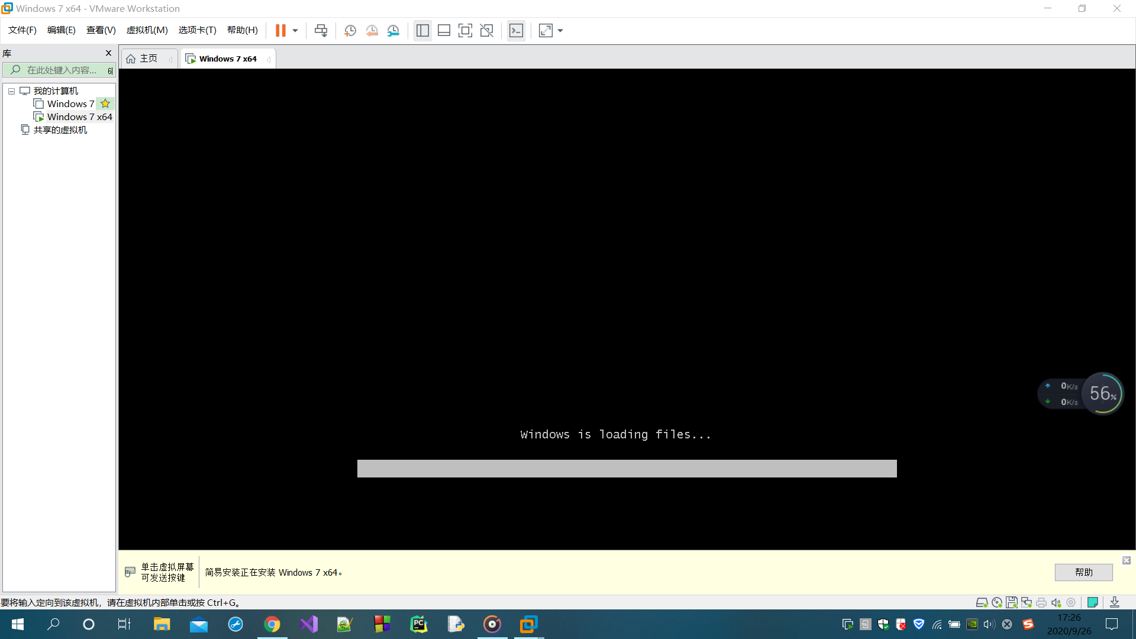Click the library search input field
This screenshot has width=1136, height=639.
coord(62,70)
